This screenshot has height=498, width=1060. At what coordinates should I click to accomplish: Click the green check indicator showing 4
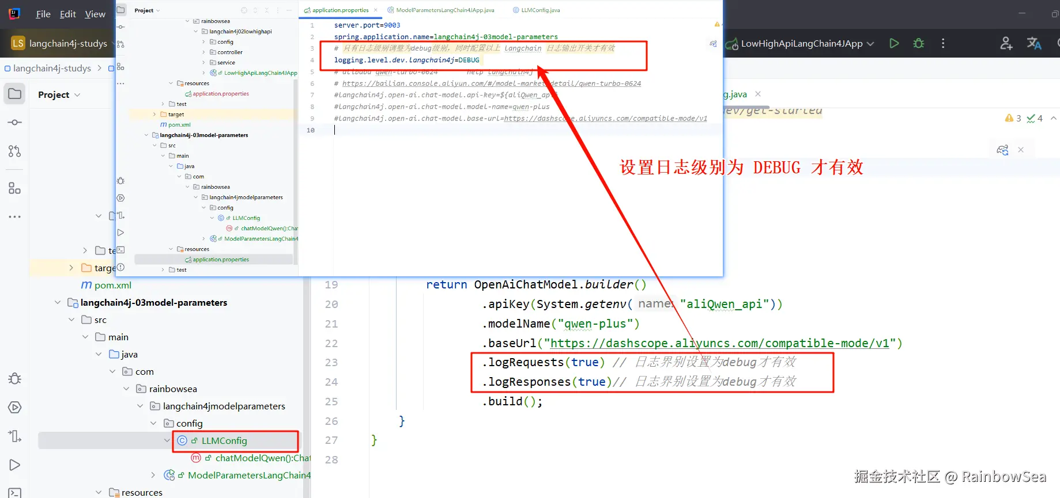point(1035,118)
